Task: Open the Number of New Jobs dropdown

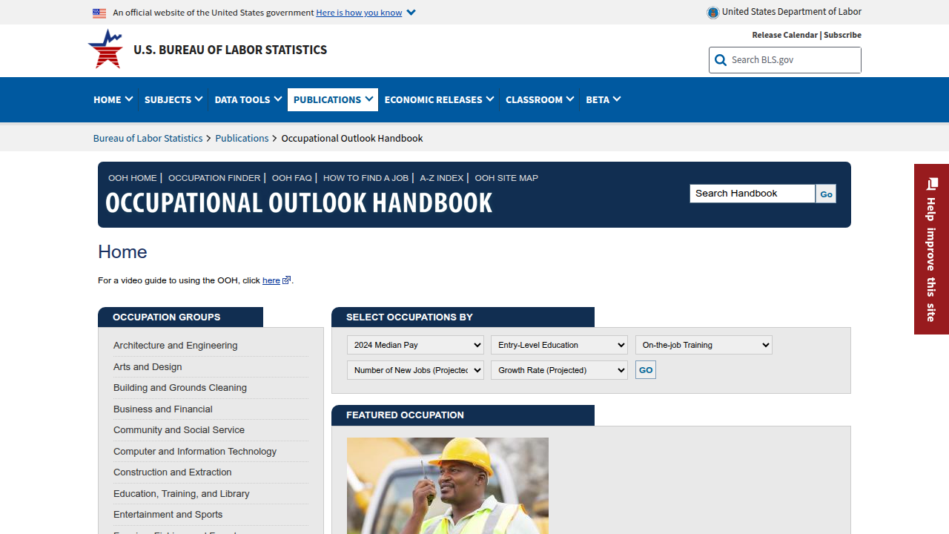Action: click(x=415, y=370)
